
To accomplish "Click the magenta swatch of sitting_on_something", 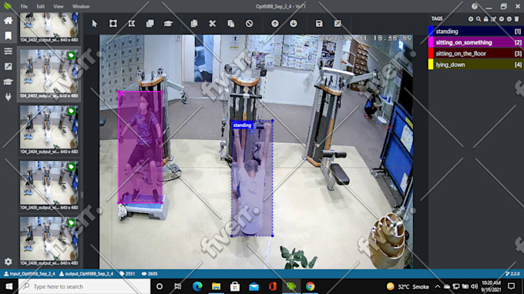I will [x=431, y=42].
